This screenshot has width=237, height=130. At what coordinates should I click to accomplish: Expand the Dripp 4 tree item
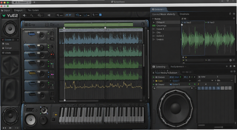click(x=154, y=22)
